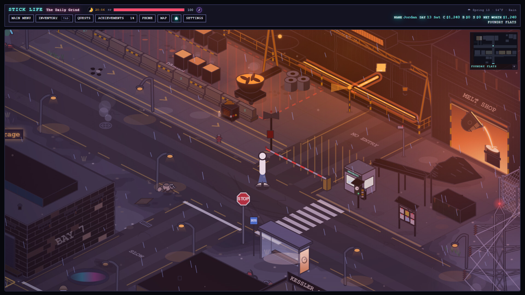Click the BAY 7 brick wall sign
Viewport: 525px width, 295px height.
(70, 235)
